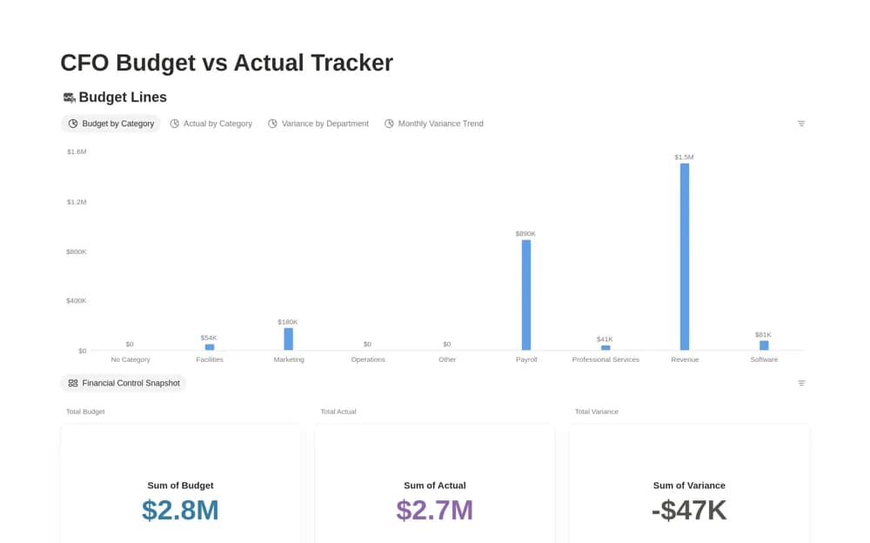
Task: Click the $1.2M y-axis value
Action: 77,202
